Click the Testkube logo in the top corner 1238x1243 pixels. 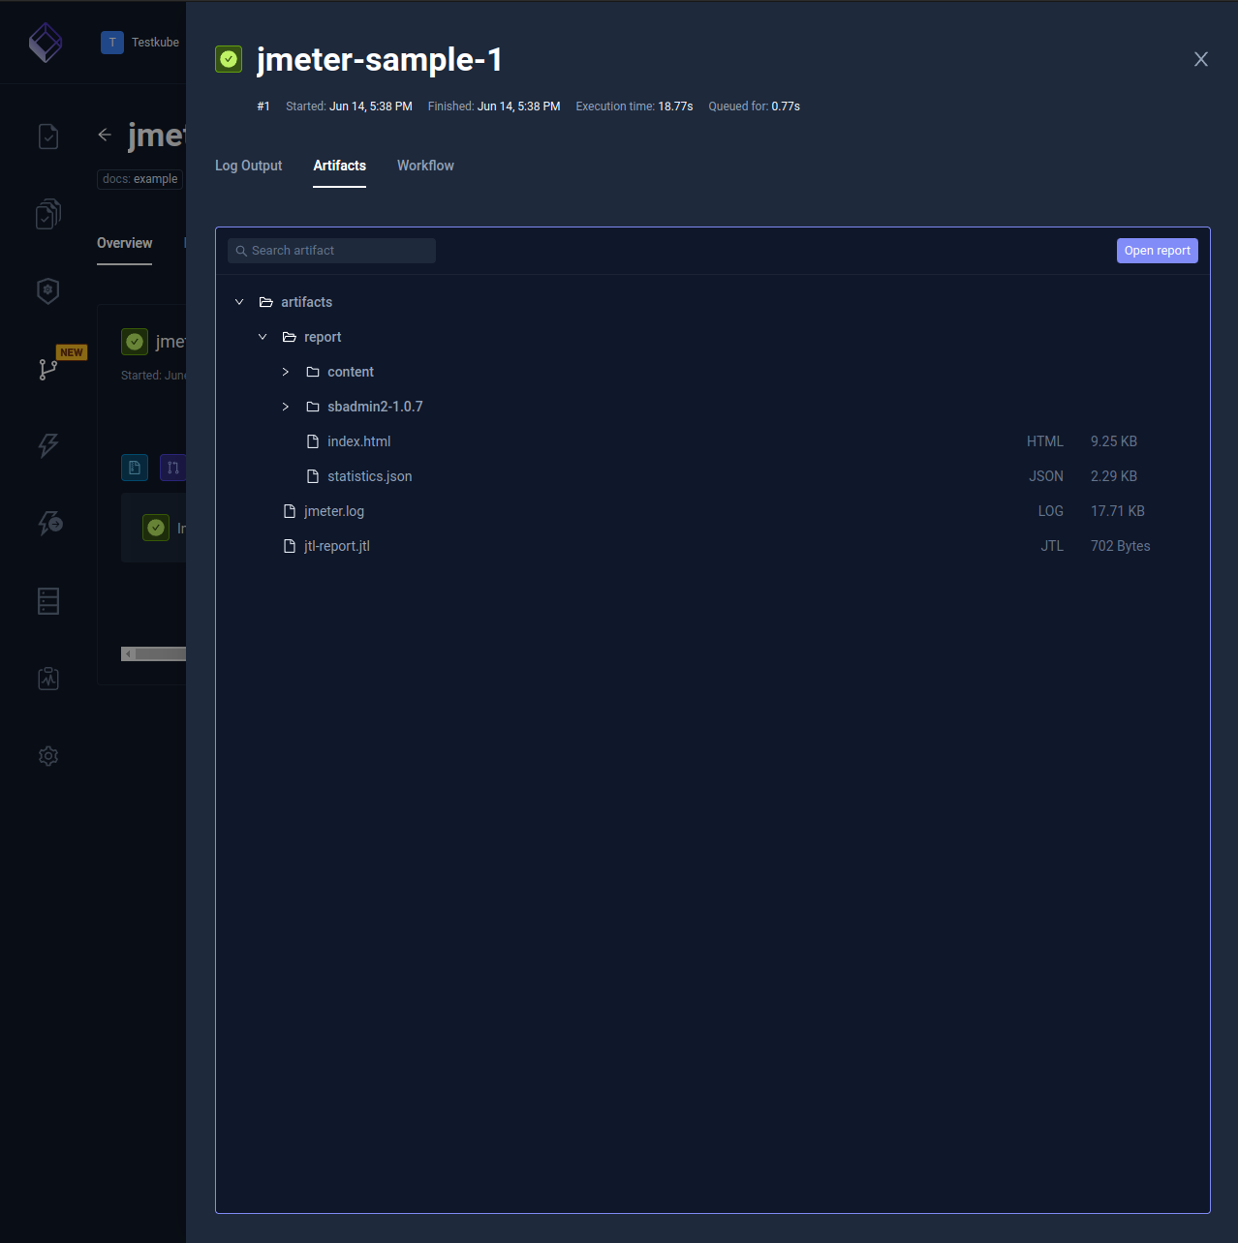[46, 42]
